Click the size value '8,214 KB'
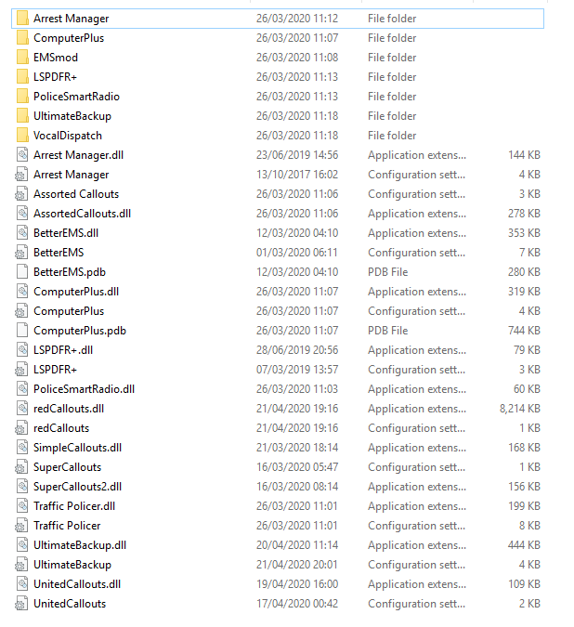The width and height of the screenshot is (574, 627). (519, 409)
